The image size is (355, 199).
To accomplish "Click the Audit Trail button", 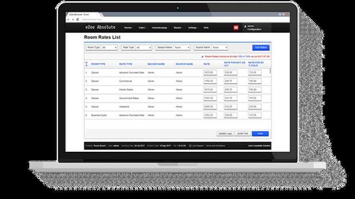I will (x=242, y=134).
